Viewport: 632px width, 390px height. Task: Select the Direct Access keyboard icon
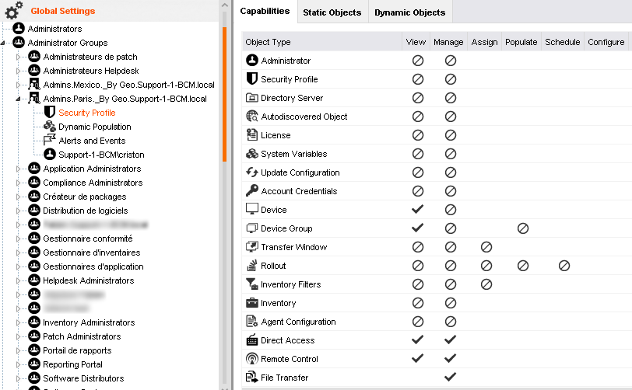252,340
